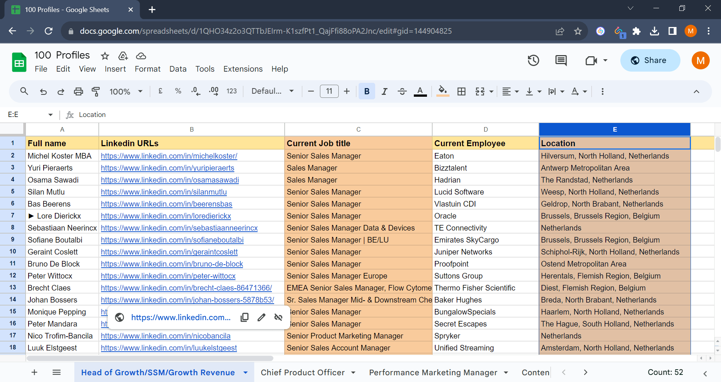Image resolution: width=721 pixels, height=382 pixels.
Task: Activate the paint format roller
Action: click(96, 91)
